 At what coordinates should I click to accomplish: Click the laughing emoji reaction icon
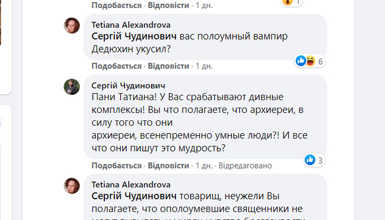coord(310,60)
